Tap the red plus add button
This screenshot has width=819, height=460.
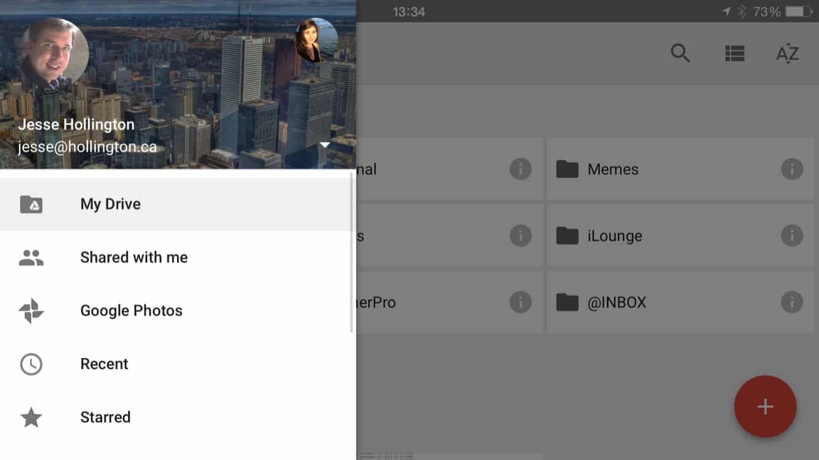coord(765,407)
